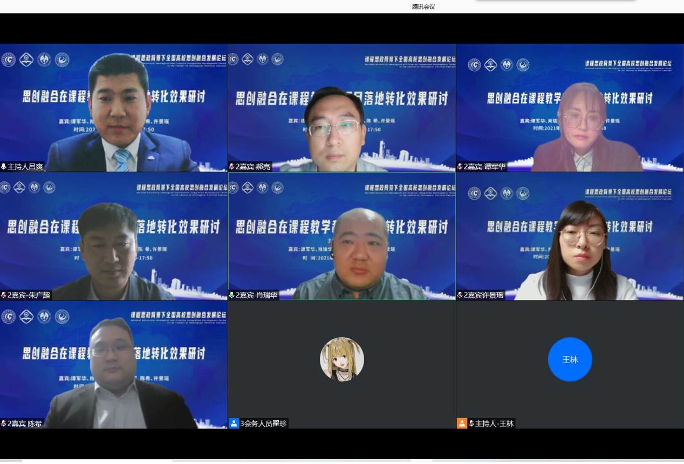The width and height of the screenshot is (684, 464).
Task: Select the speaking video tile of 肖瑞华
Action: [x=342, y=236]
